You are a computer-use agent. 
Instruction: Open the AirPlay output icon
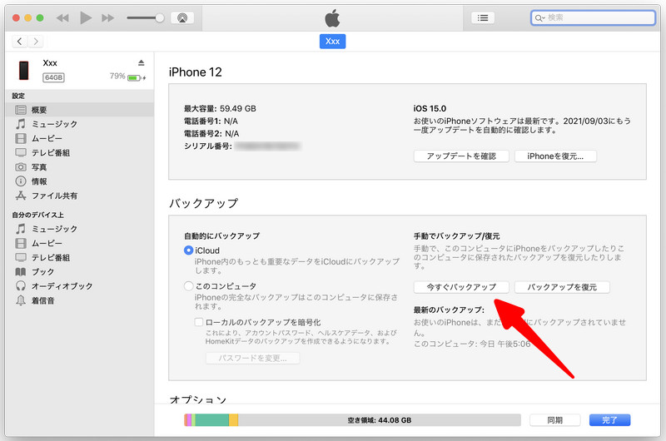pyautogui.click(x=182, y=17)
